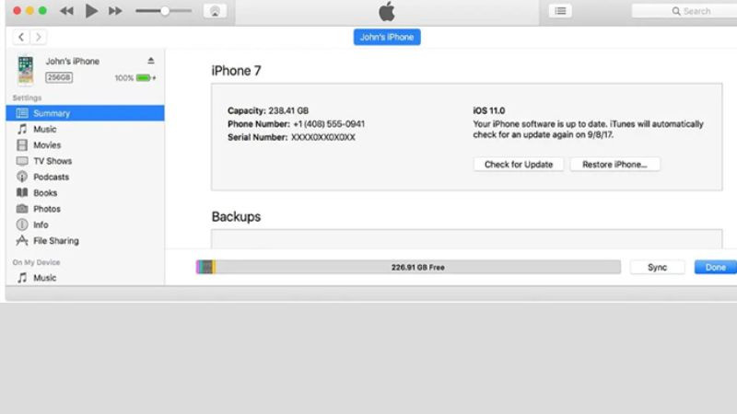
Task: Click the Done button
Action: (716, 267)
